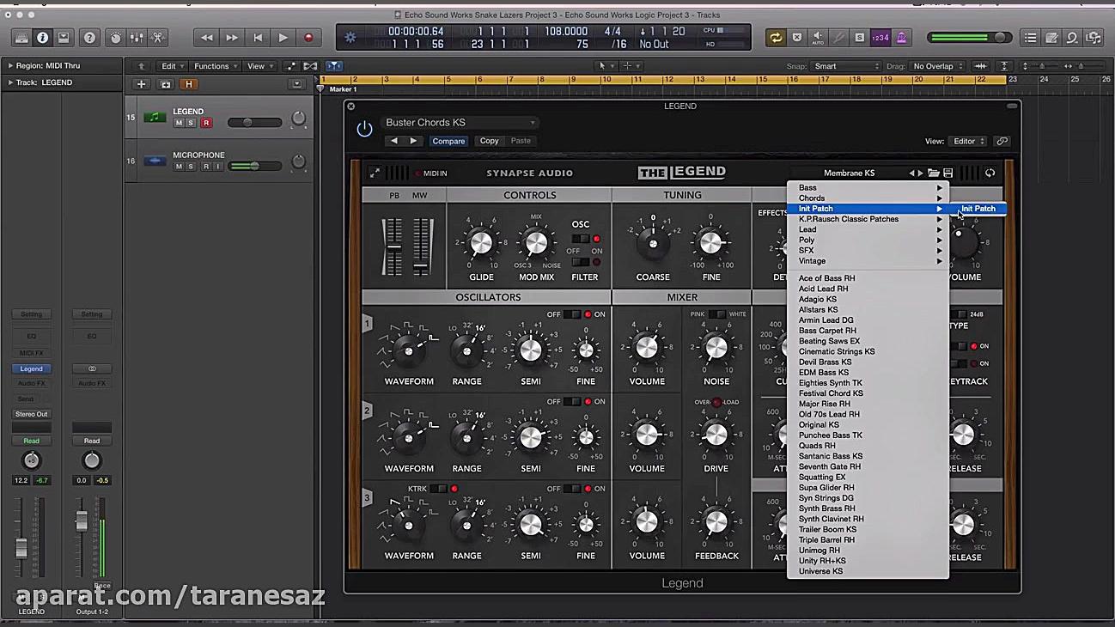Open the Mixer faders button
Viewport: 1115px width, 627px height.
point(137,38)
